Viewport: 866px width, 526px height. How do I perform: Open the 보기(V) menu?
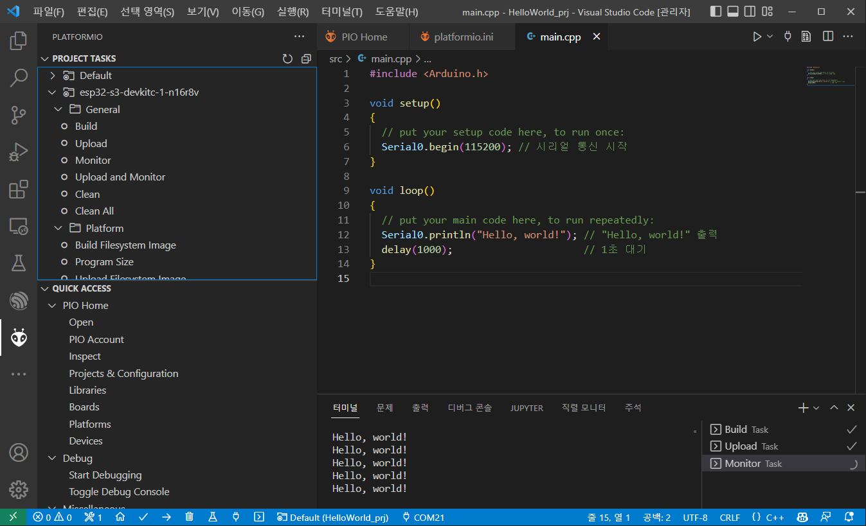pyautogui.click(x=203, y=12)
